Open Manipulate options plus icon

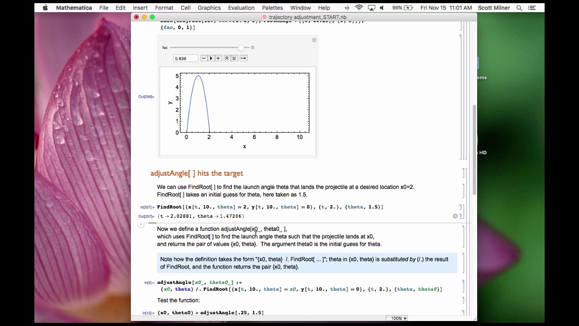[x=314, y=40]
